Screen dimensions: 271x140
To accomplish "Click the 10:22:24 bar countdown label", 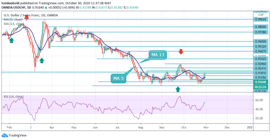I will click(260, 87).
